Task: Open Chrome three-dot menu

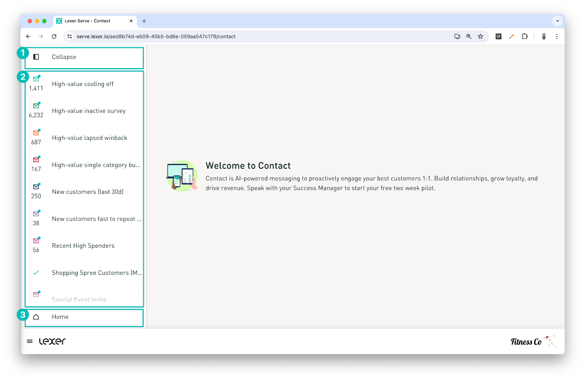Action: [557, 36]
